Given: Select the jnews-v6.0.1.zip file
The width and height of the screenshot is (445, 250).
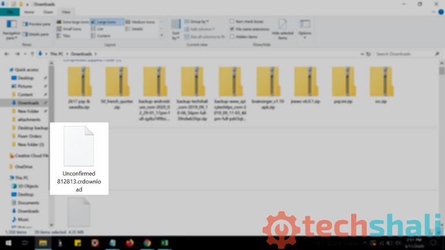Looking at the screenshot, I should click(x=305, y=85).
